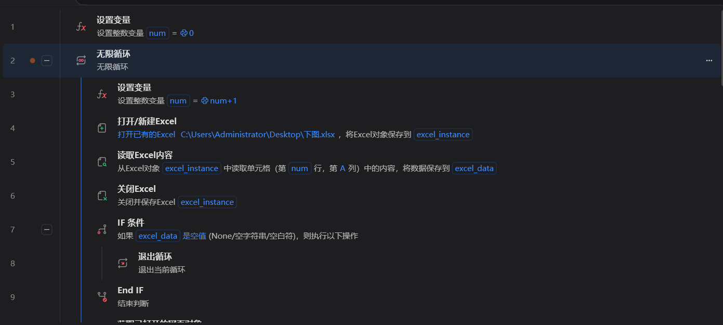The image size is (723, 325).
Task: Select the 读取Excel内容 read icon
Action: point(102,162)
